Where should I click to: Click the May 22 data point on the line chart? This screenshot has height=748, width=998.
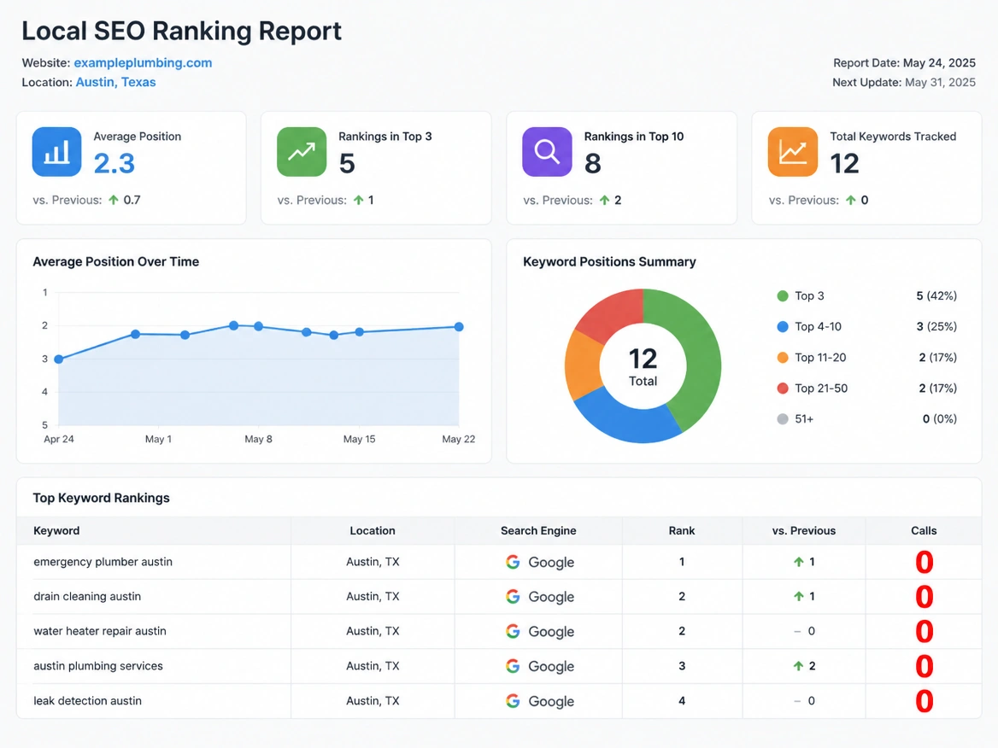(x=459, y=327)
